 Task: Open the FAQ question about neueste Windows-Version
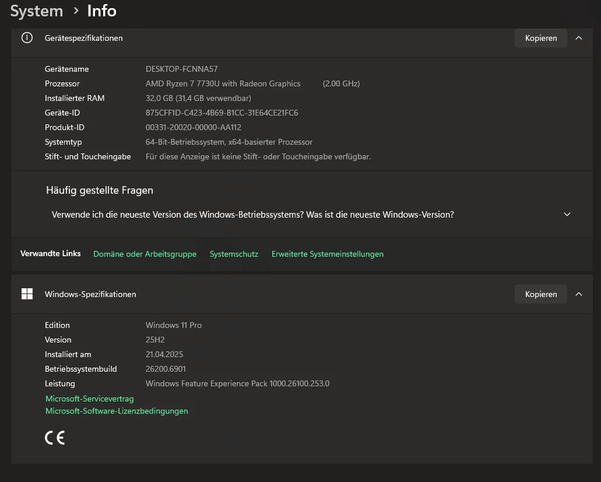pyautogui.click(x=252, y=215)
